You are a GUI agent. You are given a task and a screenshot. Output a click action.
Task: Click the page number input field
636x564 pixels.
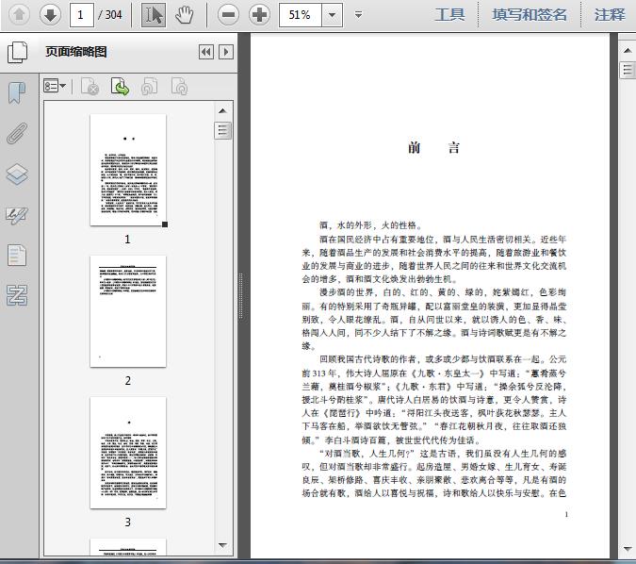pos(82,15)
